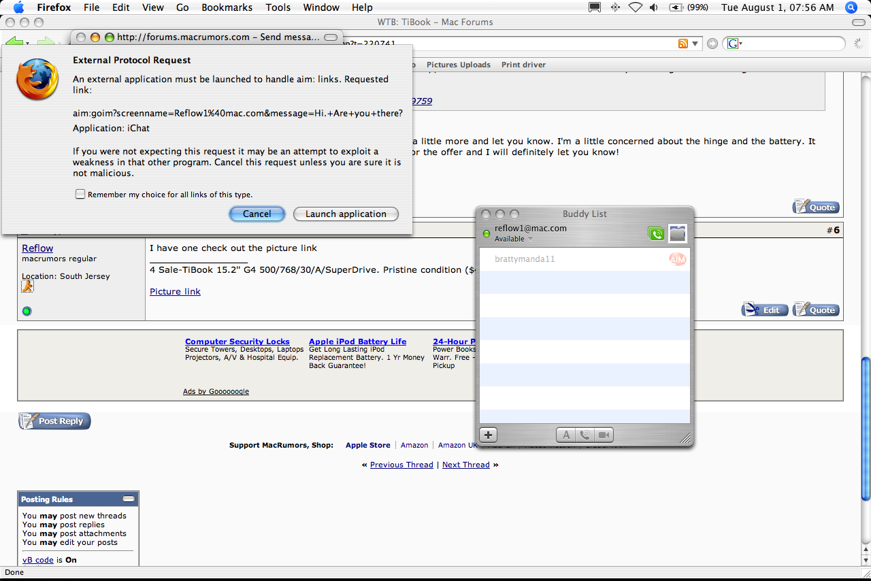Open the Help menu
This screenshot has height=581, width=871.
click(362, 7)
